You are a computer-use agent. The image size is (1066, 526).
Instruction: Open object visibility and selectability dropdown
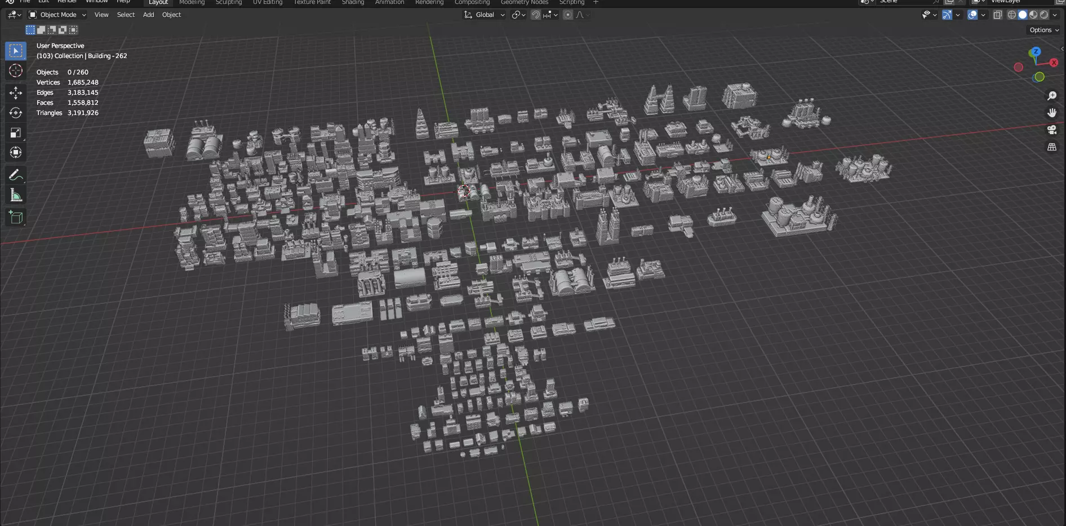click(x=929, y=15)
